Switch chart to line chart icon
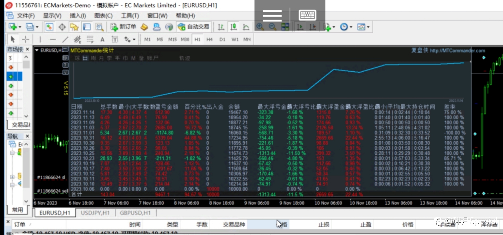Screen dimensions: 503x235 [246, 27]
